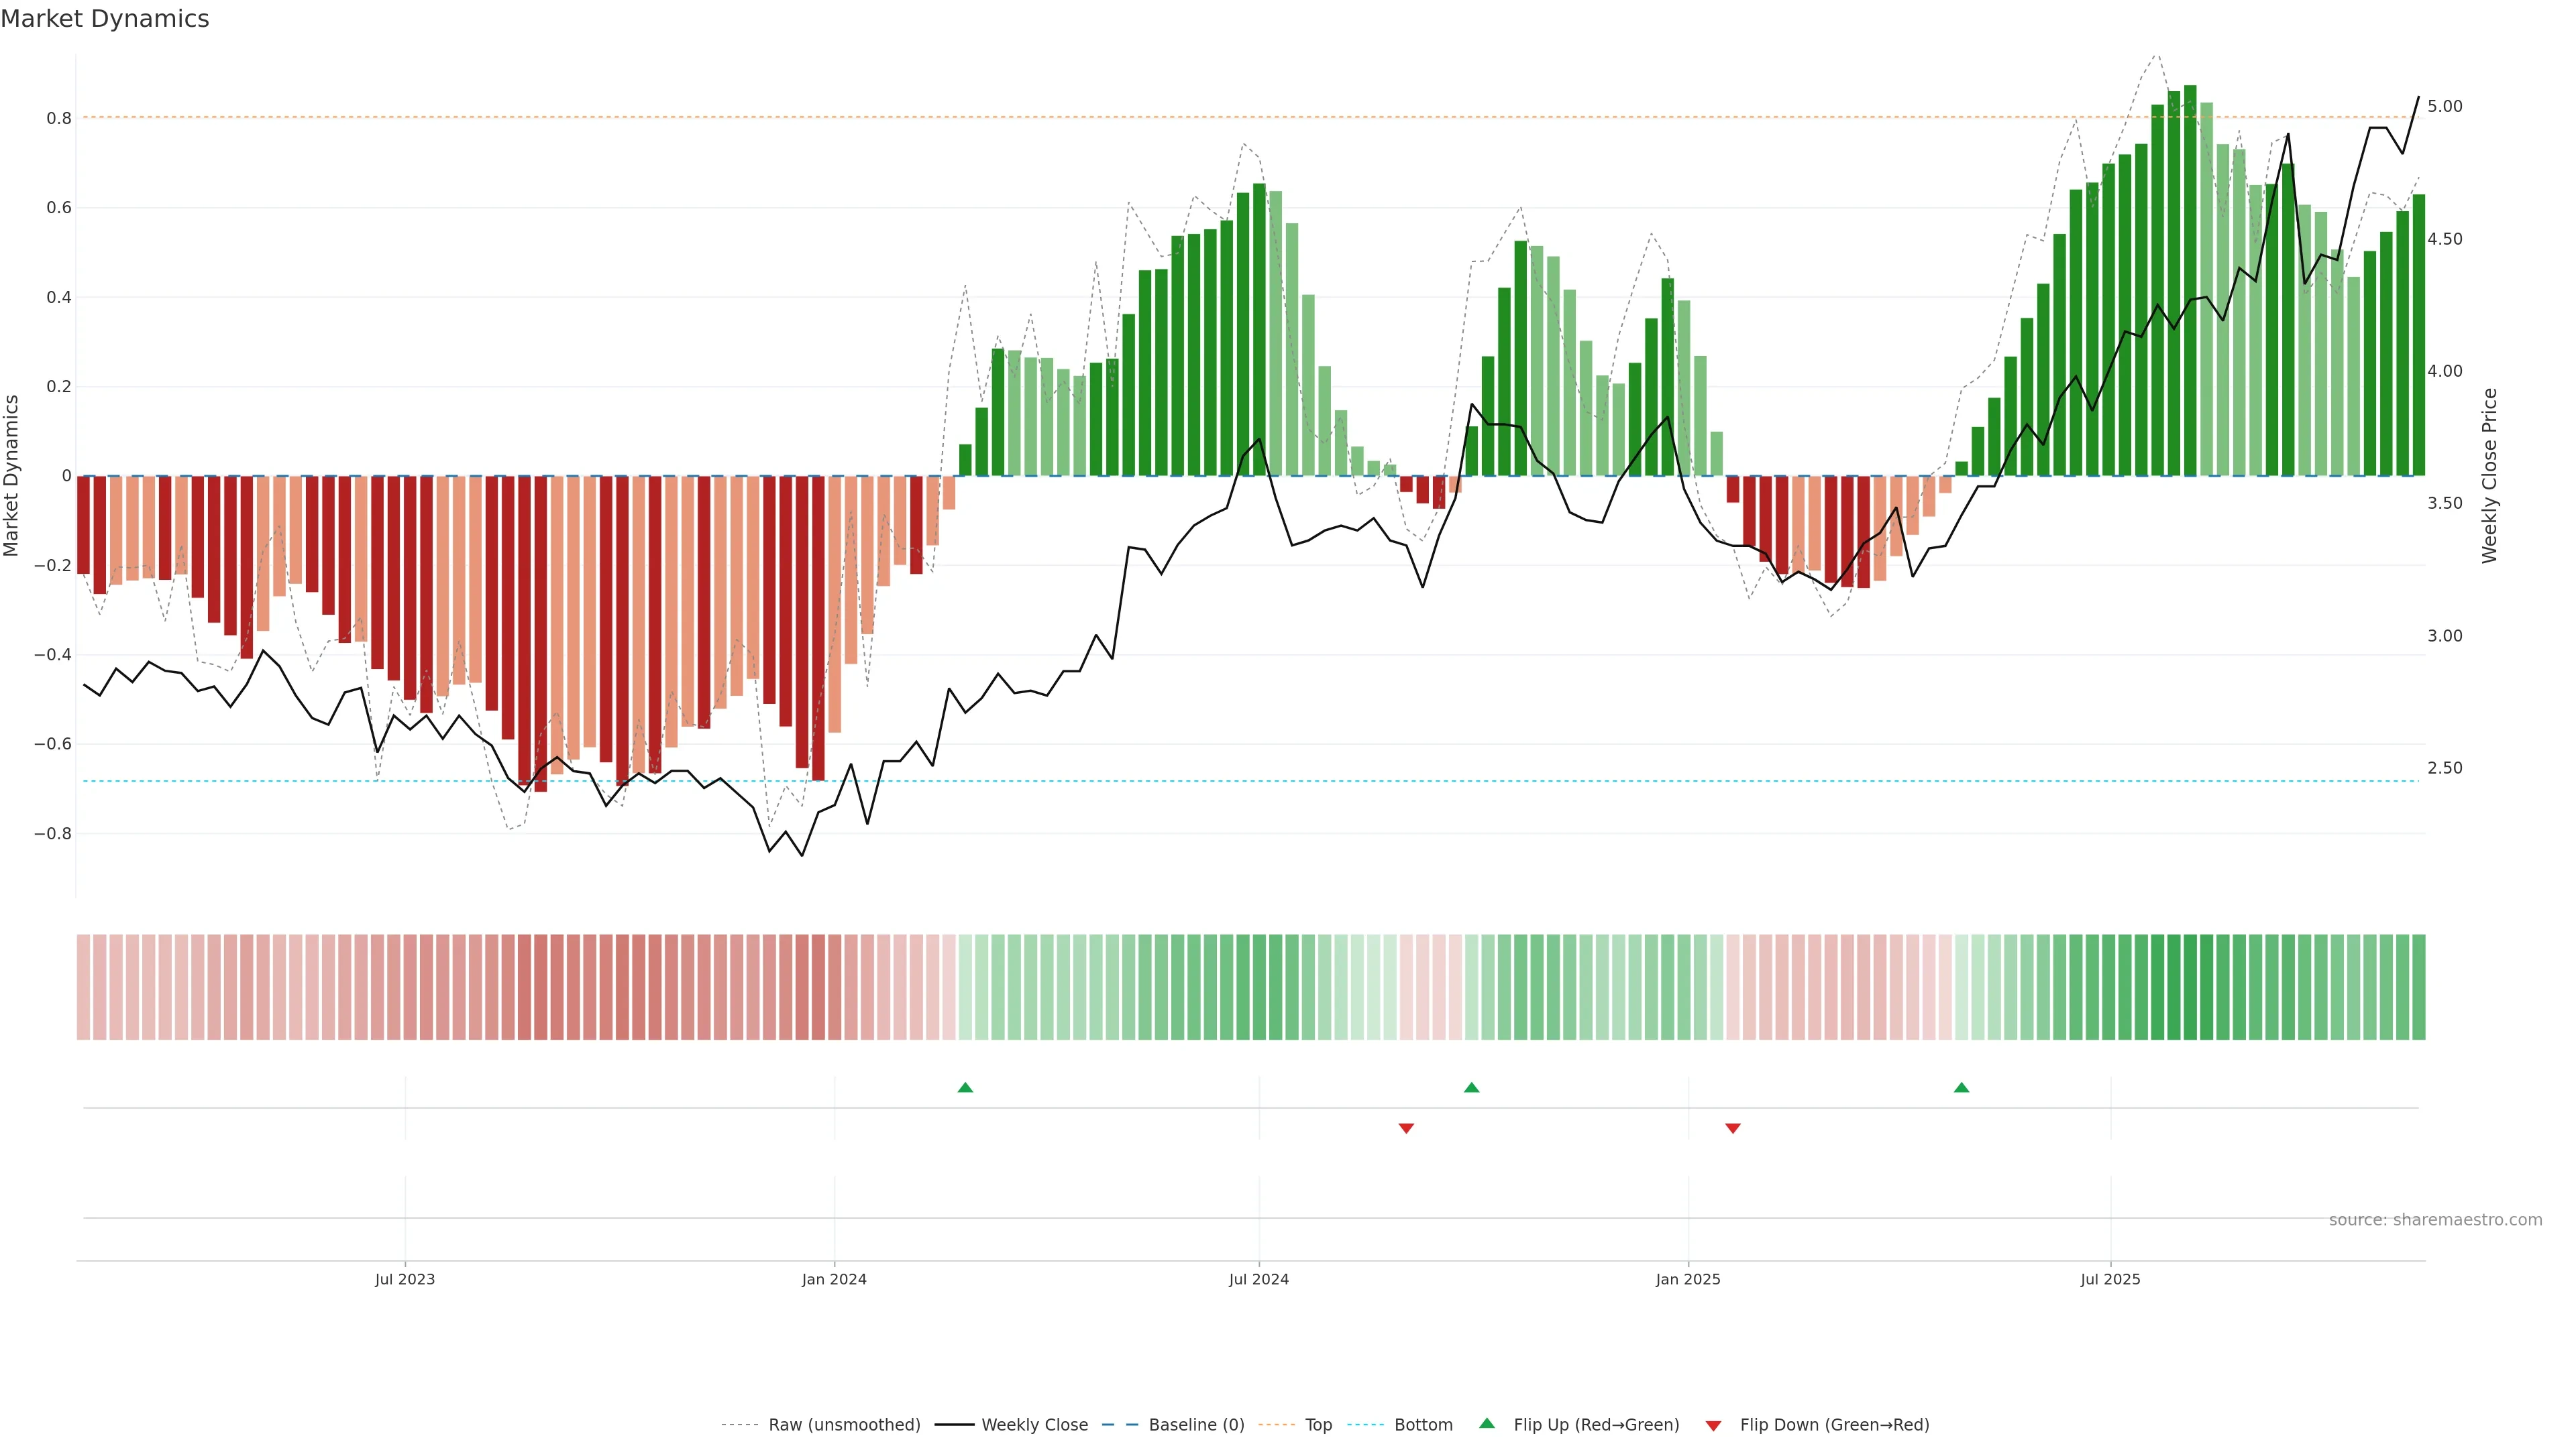Click the second red flip-down triangle marker

pyautogui.click(x=1733, y=1128)
